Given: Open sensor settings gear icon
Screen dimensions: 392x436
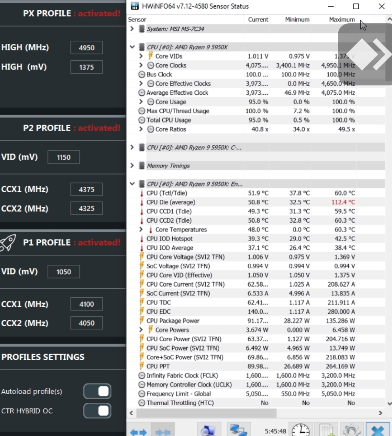Looking at the screenshot, I should pos(352,430).
